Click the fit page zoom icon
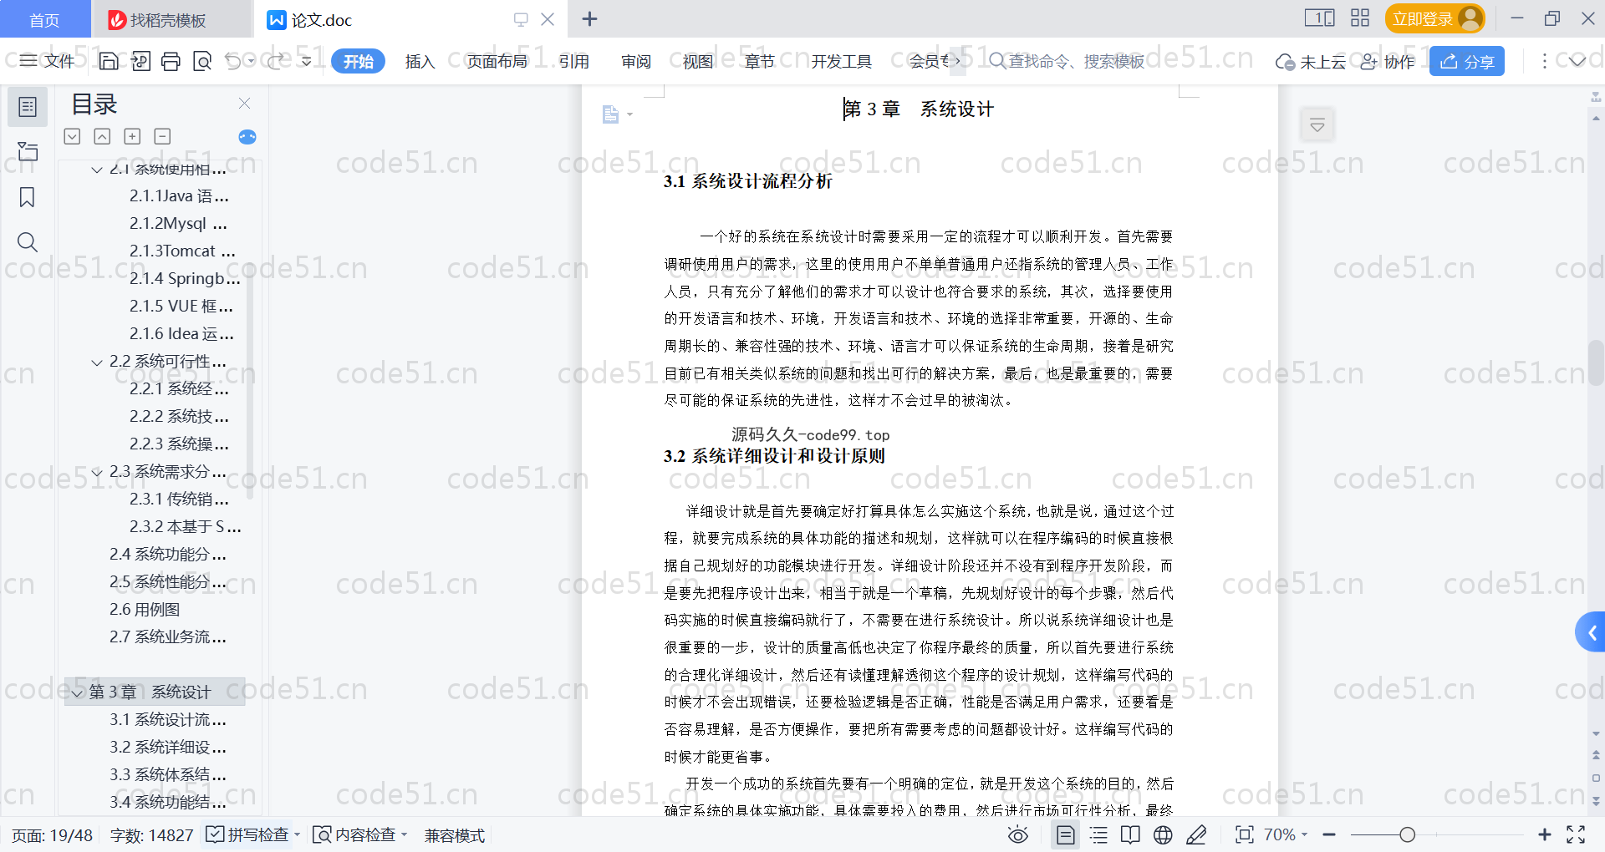Image resolution: width=1605 pixels, height=852 pixels. (1245, 834)
